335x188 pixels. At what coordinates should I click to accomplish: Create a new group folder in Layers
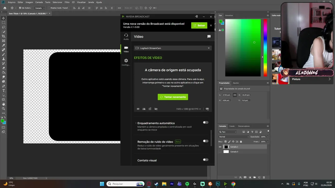[x=254, y=177]
